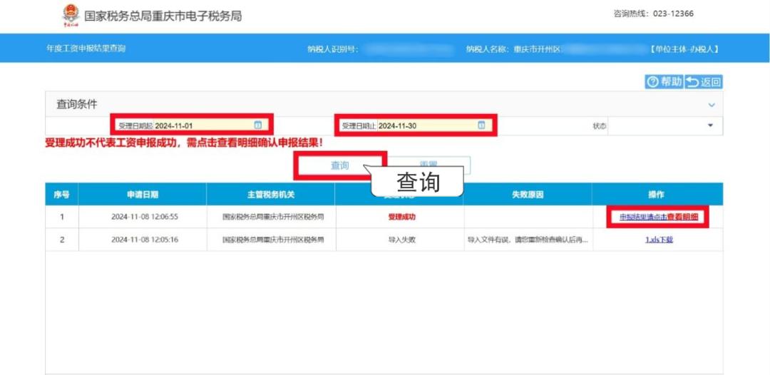Click the 申请日期 column header
Screen dimensions: 770x375
[143, 195]
